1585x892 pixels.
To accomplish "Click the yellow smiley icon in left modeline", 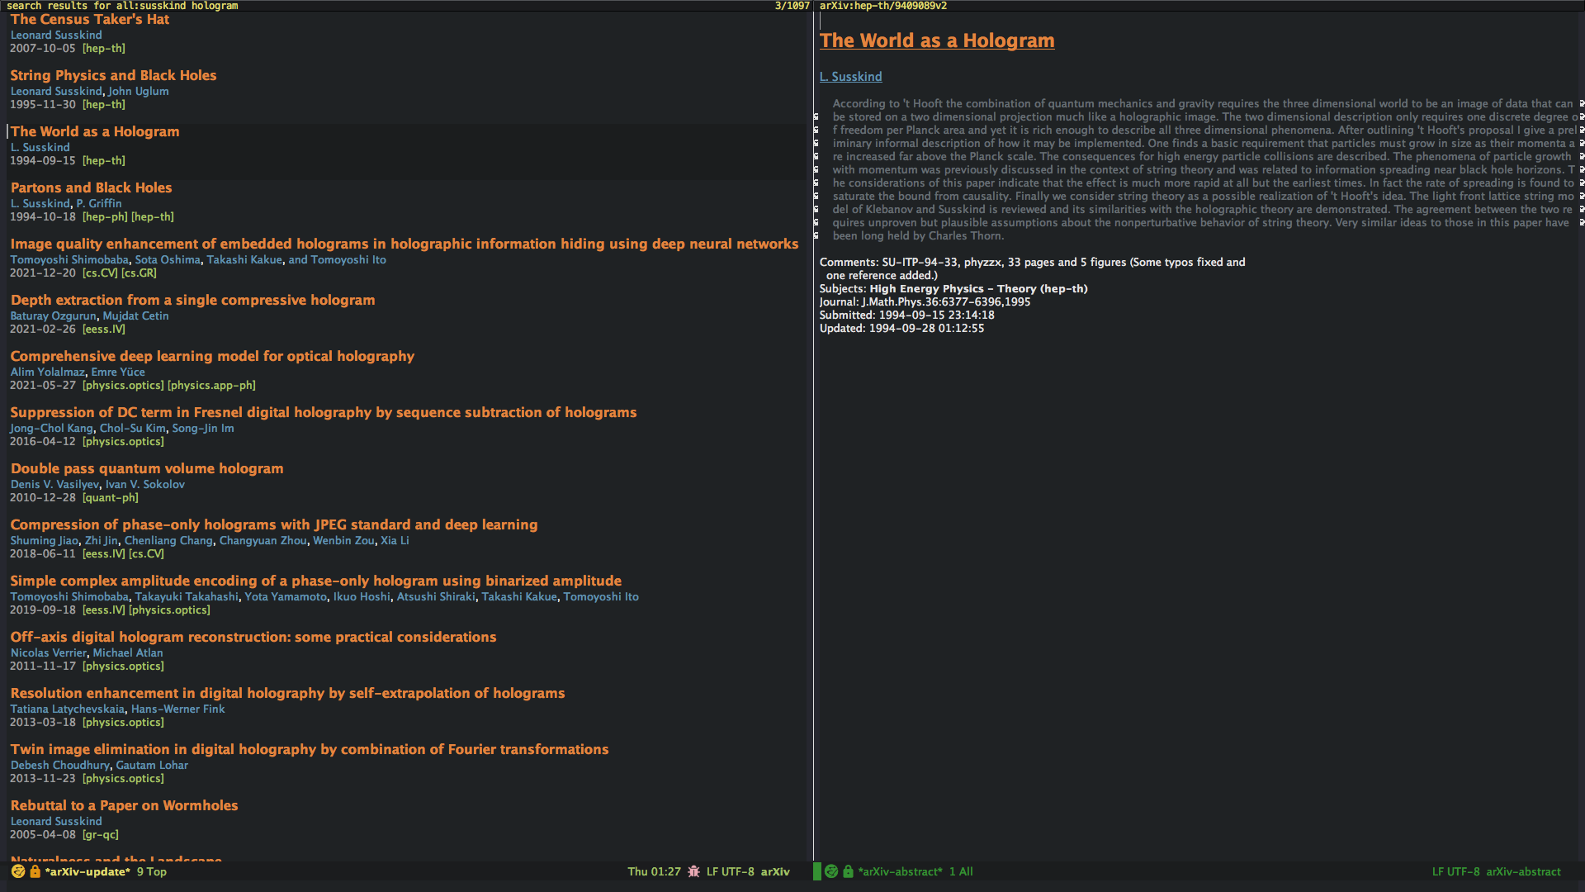I will point(18,871).
